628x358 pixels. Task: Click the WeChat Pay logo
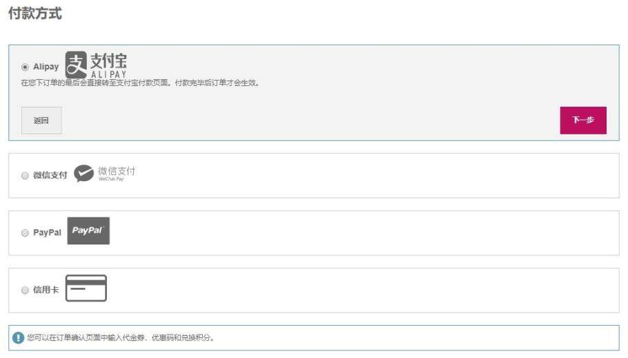click(104, 173)
